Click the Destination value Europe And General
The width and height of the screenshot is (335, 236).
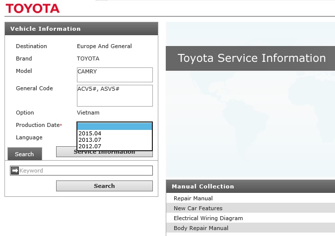(104, 46)
